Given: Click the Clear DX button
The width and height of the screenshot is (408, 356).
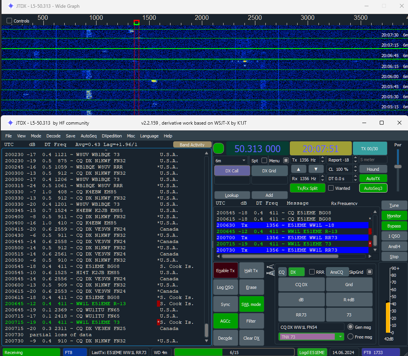Looking at the screenshot, I should pos(251,338).
